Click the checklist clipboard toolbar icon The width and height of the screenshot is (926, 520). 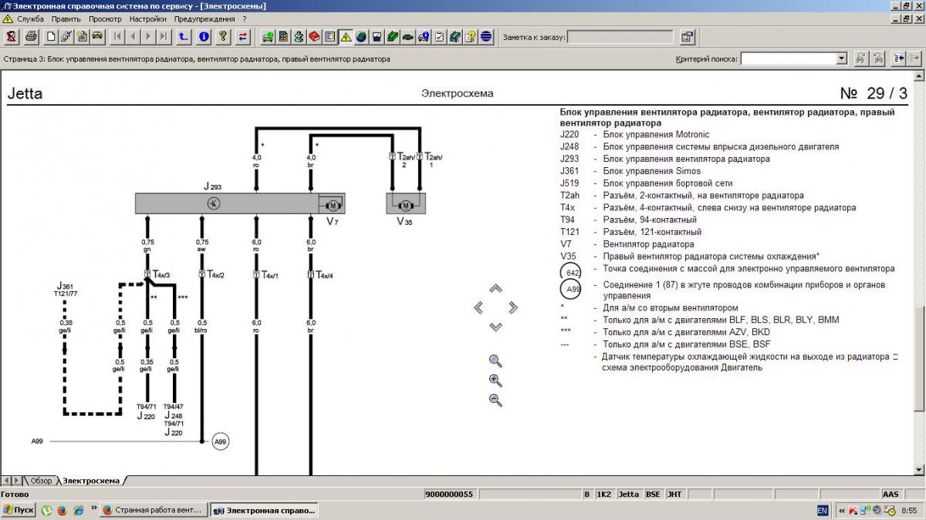click(x=439, y=36)
